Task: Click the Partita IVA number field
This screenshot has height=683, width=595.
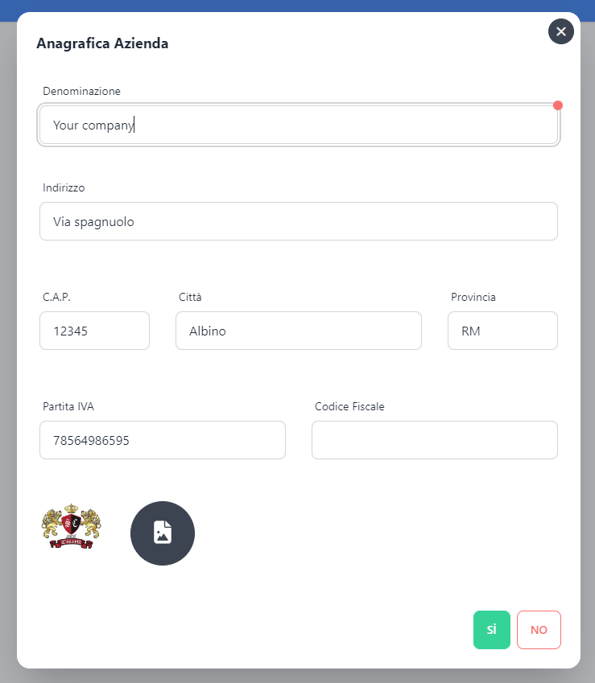Action: click(162, 440)
